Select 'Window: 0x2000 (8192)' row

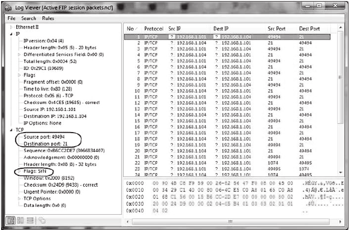(x=49, y=178)
